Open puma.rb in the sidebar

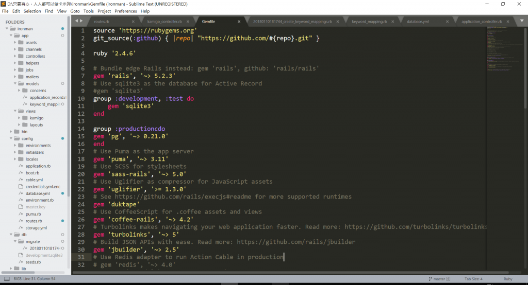click(33, 214)
